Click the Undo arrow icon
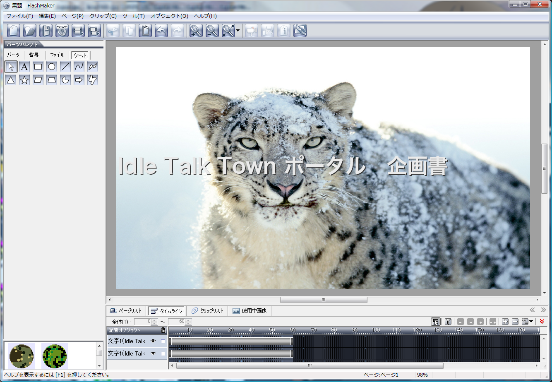The height and width of the screenshot is (382, 552). (x=161, y=31)
